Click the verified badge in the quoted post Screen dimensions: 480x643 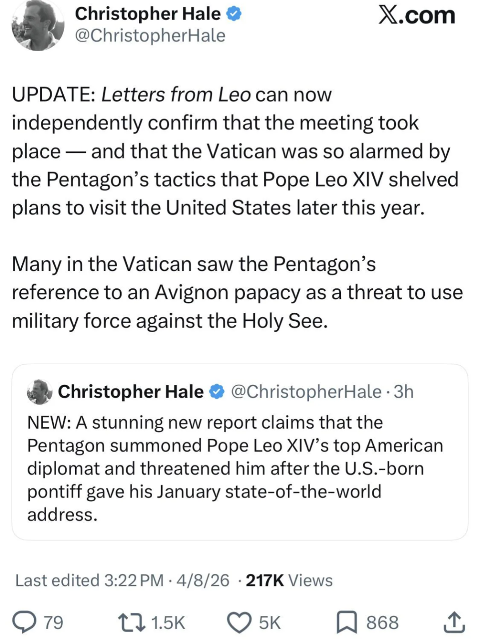pos(217,392)
